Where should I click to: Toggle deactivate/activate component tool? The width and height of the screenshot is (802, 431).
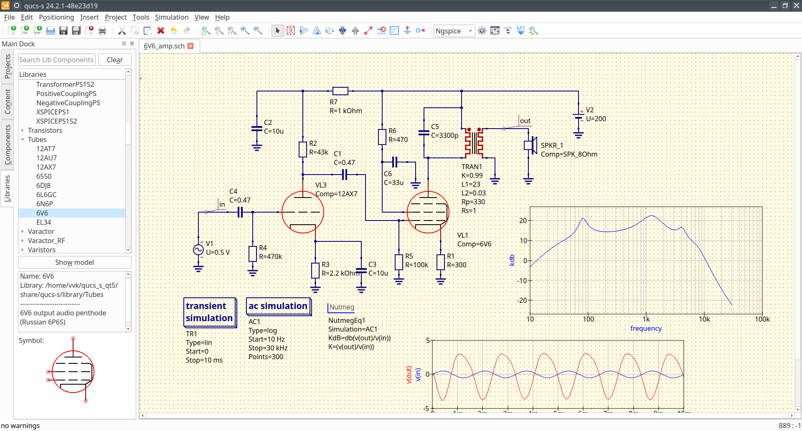(x=291, y=31)
